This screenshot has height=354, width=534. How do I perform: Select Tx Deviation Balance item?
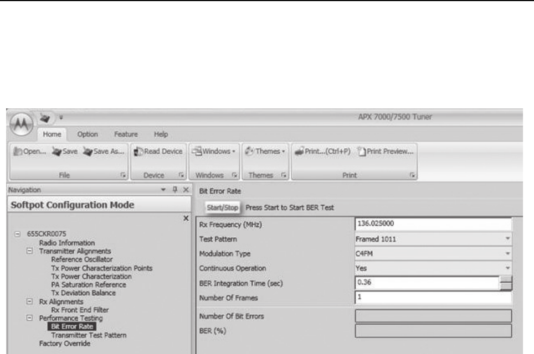click(84, 293)
